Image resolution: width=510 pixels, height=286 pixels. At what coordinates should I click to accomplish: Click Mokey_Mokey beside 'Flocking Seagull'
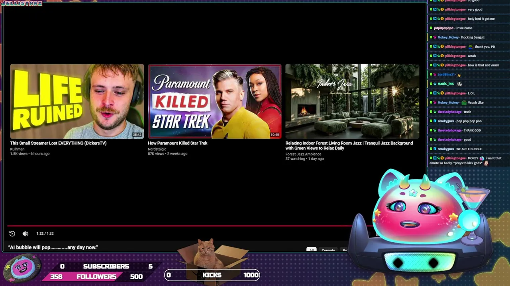(x=448, y=37)
